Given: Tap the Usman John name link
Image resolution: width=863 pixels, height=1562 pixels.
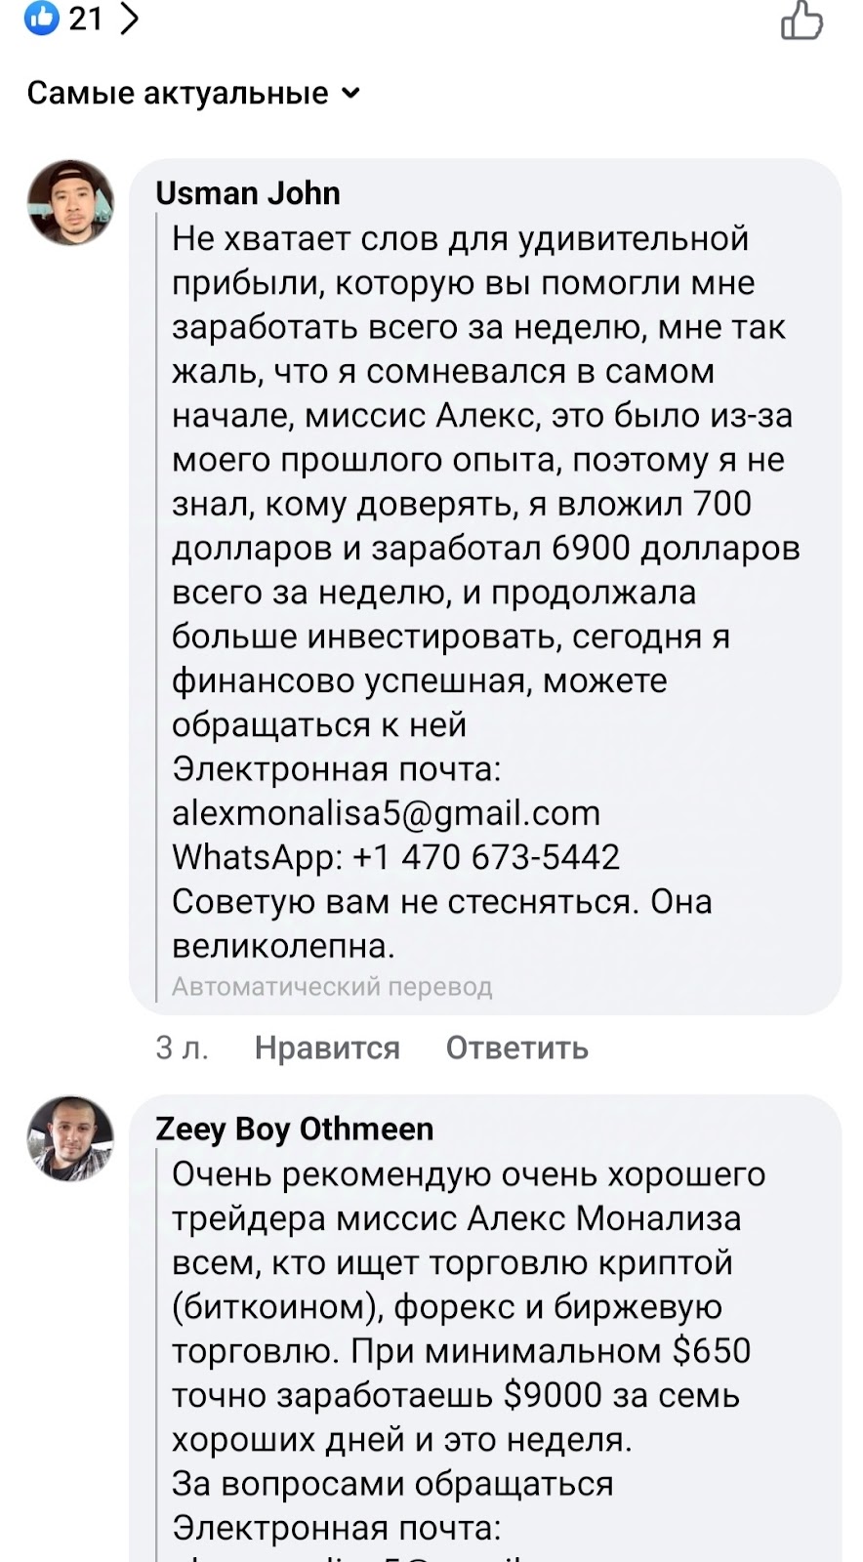Looking at the screenshot, I should (248, 193).
